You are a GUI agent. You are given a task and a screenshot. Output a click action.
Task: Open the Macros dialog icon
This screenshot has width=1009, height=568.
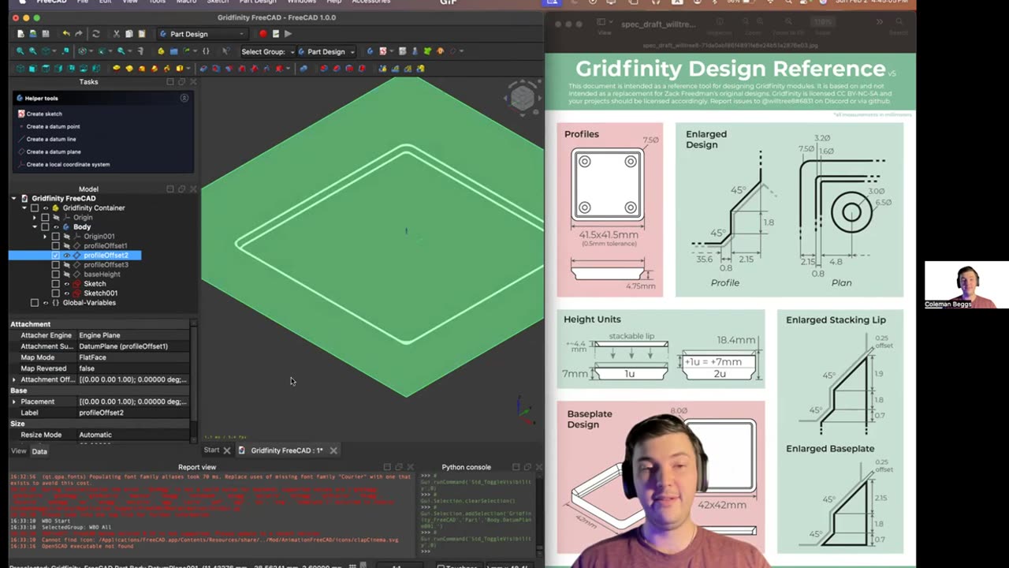[275, 34]
